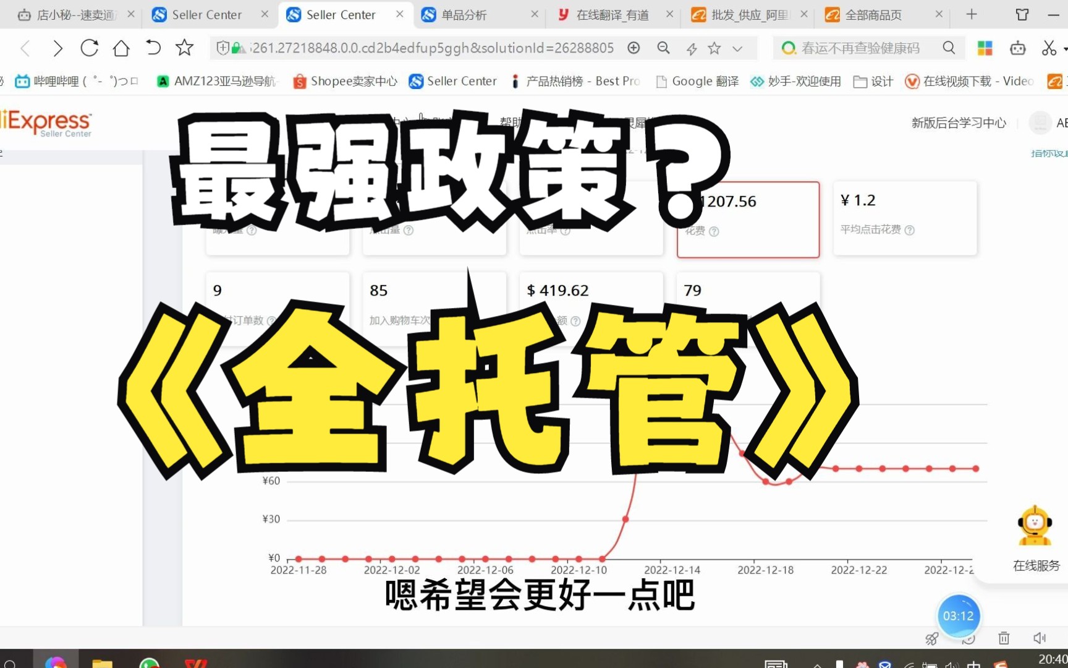The image size is (1068, 668).
Task: Mute page via speaker icon in status bar
Action: click(x=1039, y=638)
